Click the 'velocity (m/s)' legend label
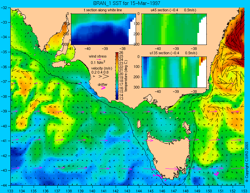The width and height of the screenshot is (250, 193). pos(102,68)
